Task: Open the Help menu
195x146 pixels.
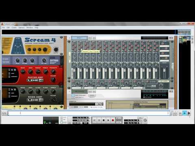Action: pyautogui.click(x=37, y=28)
